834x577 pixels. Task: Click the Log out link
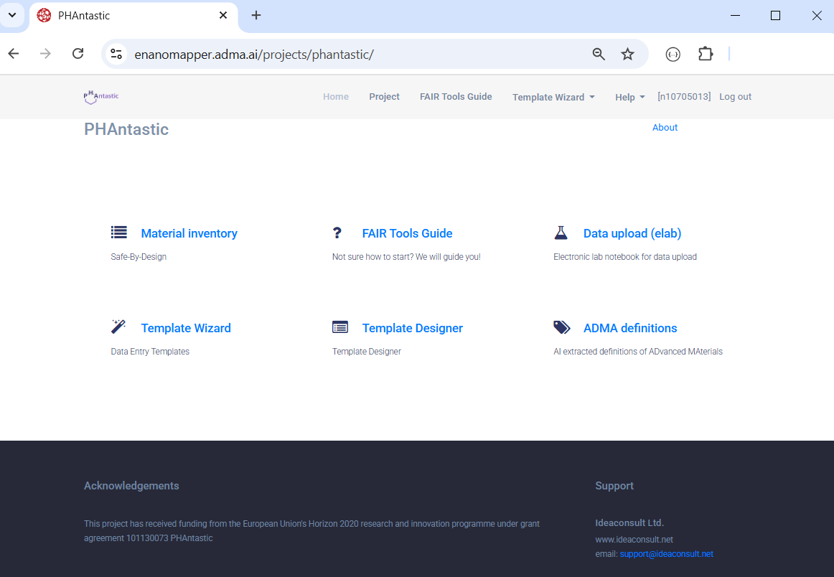click(735, 97)
